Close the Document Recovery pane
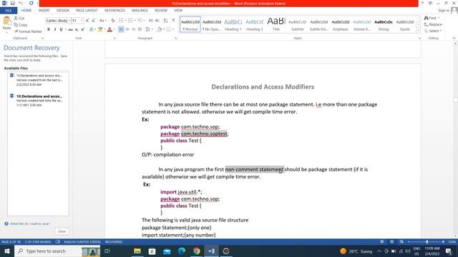 coord(62,231)
